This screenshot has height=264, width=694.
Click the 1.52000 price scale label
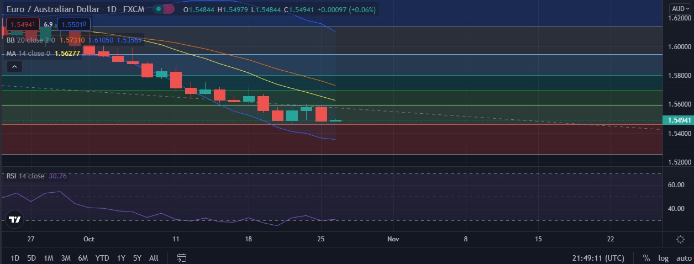(679, 162)
